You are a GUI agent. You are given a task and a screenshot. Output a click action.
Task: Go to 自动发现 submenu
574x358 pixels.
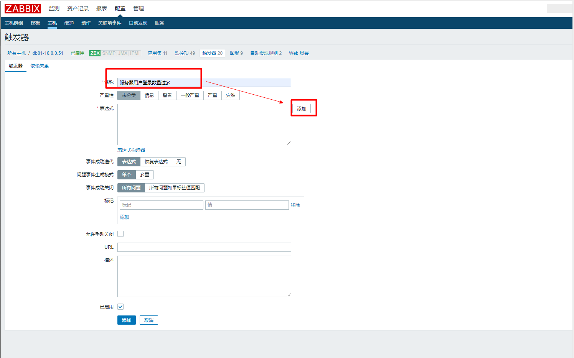[138, 23]
